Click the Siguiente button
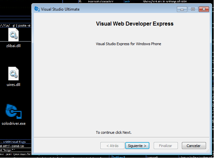This screenshot has height=158, width=214. point(137,145)
